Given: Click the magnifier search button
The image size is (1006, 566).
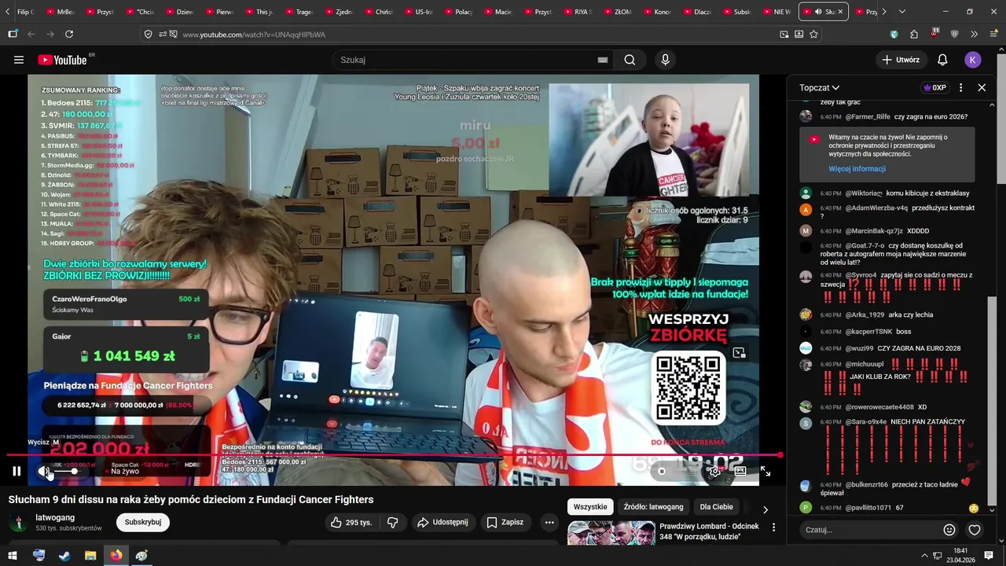Looking at the screenshot, I should click(x=630, y=60).
